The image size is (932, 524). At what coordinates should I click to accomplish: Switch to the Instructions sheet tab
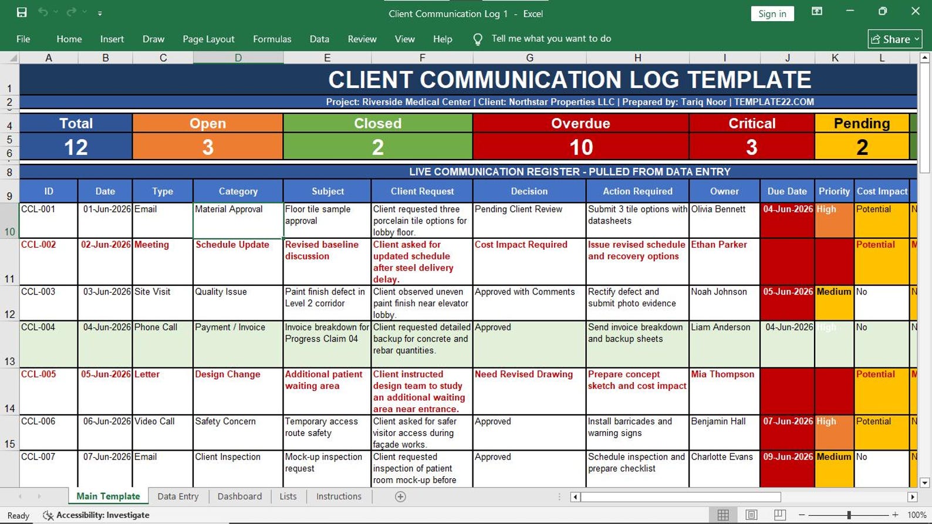tap(339, 496)
